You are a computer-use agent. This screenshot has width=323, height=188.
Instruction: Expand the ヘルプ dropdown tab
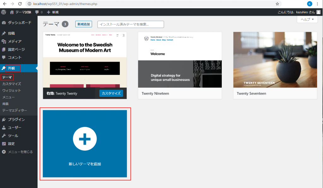(x=307, y=19)
